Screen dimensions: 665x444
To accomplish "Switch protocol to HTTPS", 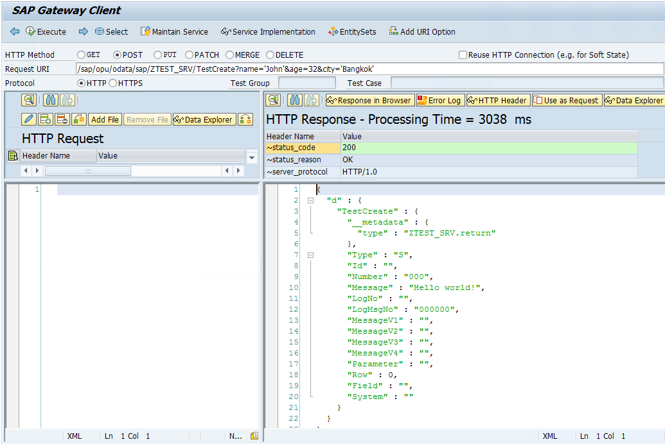I will (x=113, y=83).
